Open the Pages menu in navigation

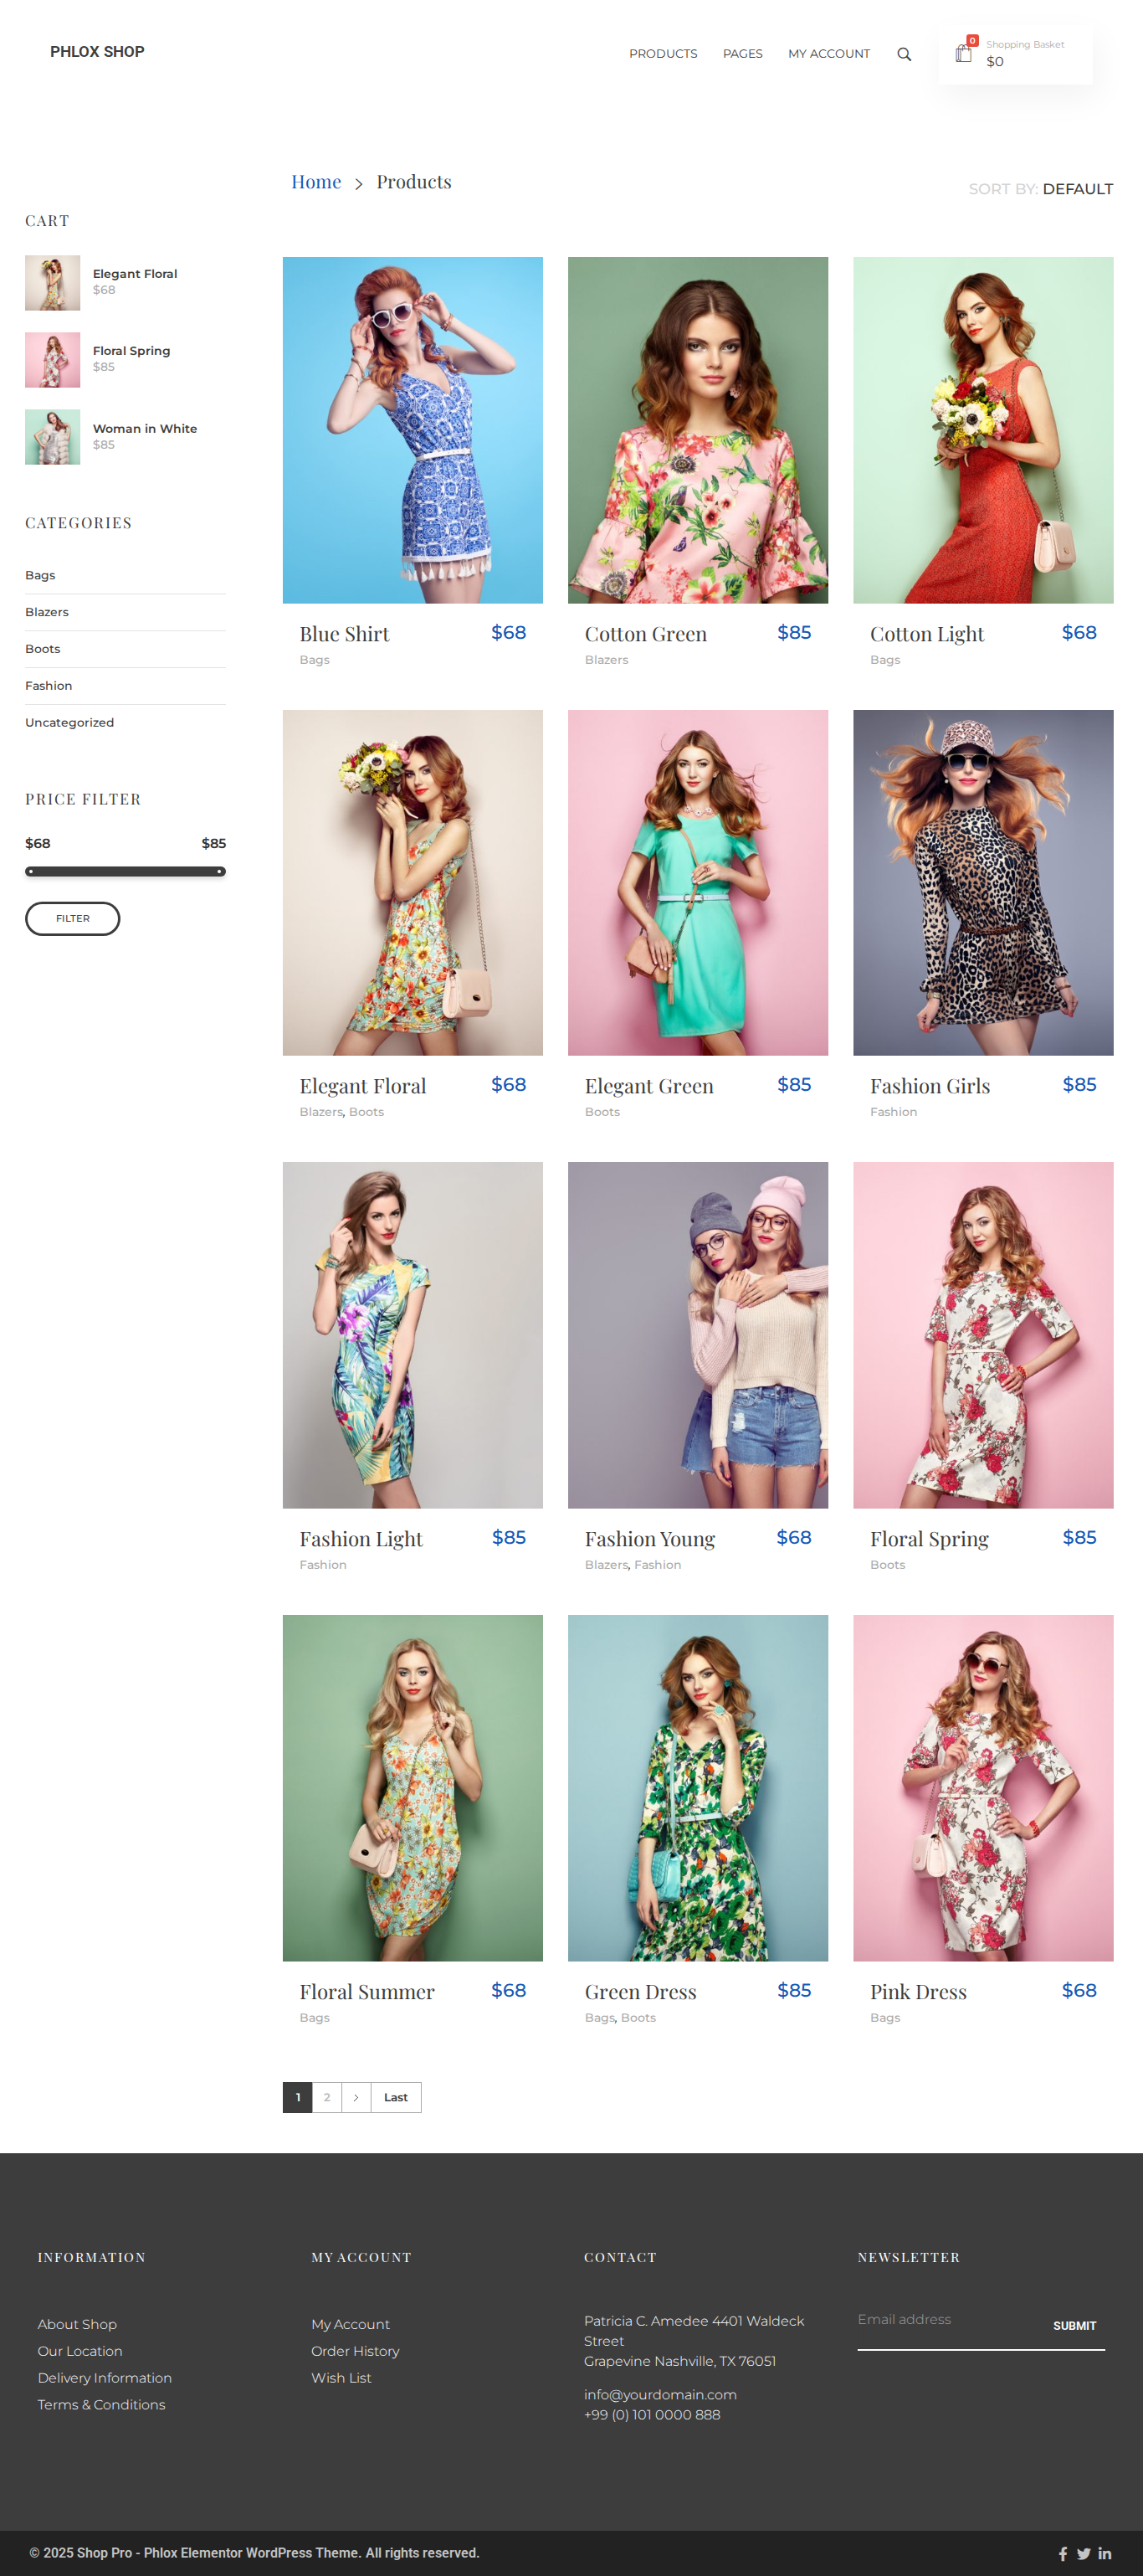[741, 54]
